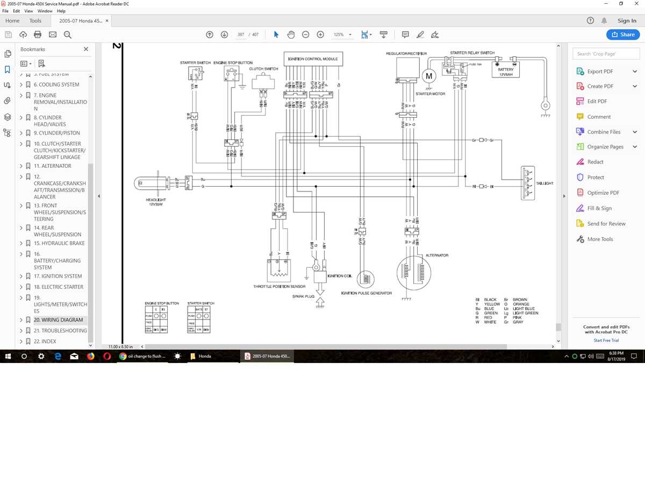Image resolution: width=645 pixels, height=484 pixels.
Task: Open the model tree panel icon
Action: point(8,132)
